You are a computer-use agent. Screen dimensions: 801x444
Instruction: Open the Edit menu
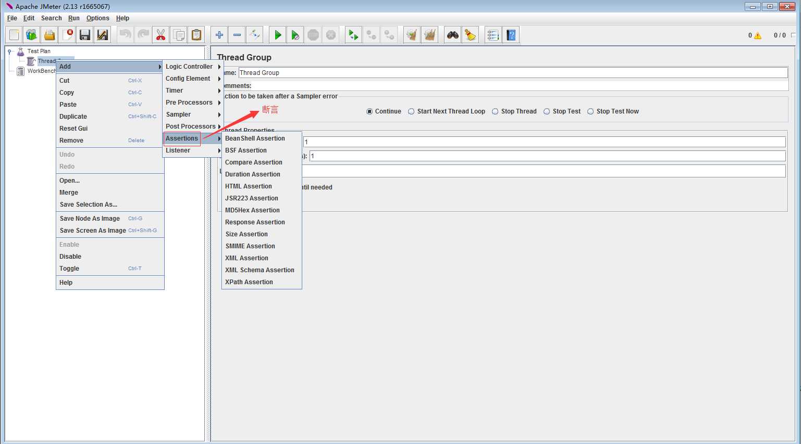point(29,18)
